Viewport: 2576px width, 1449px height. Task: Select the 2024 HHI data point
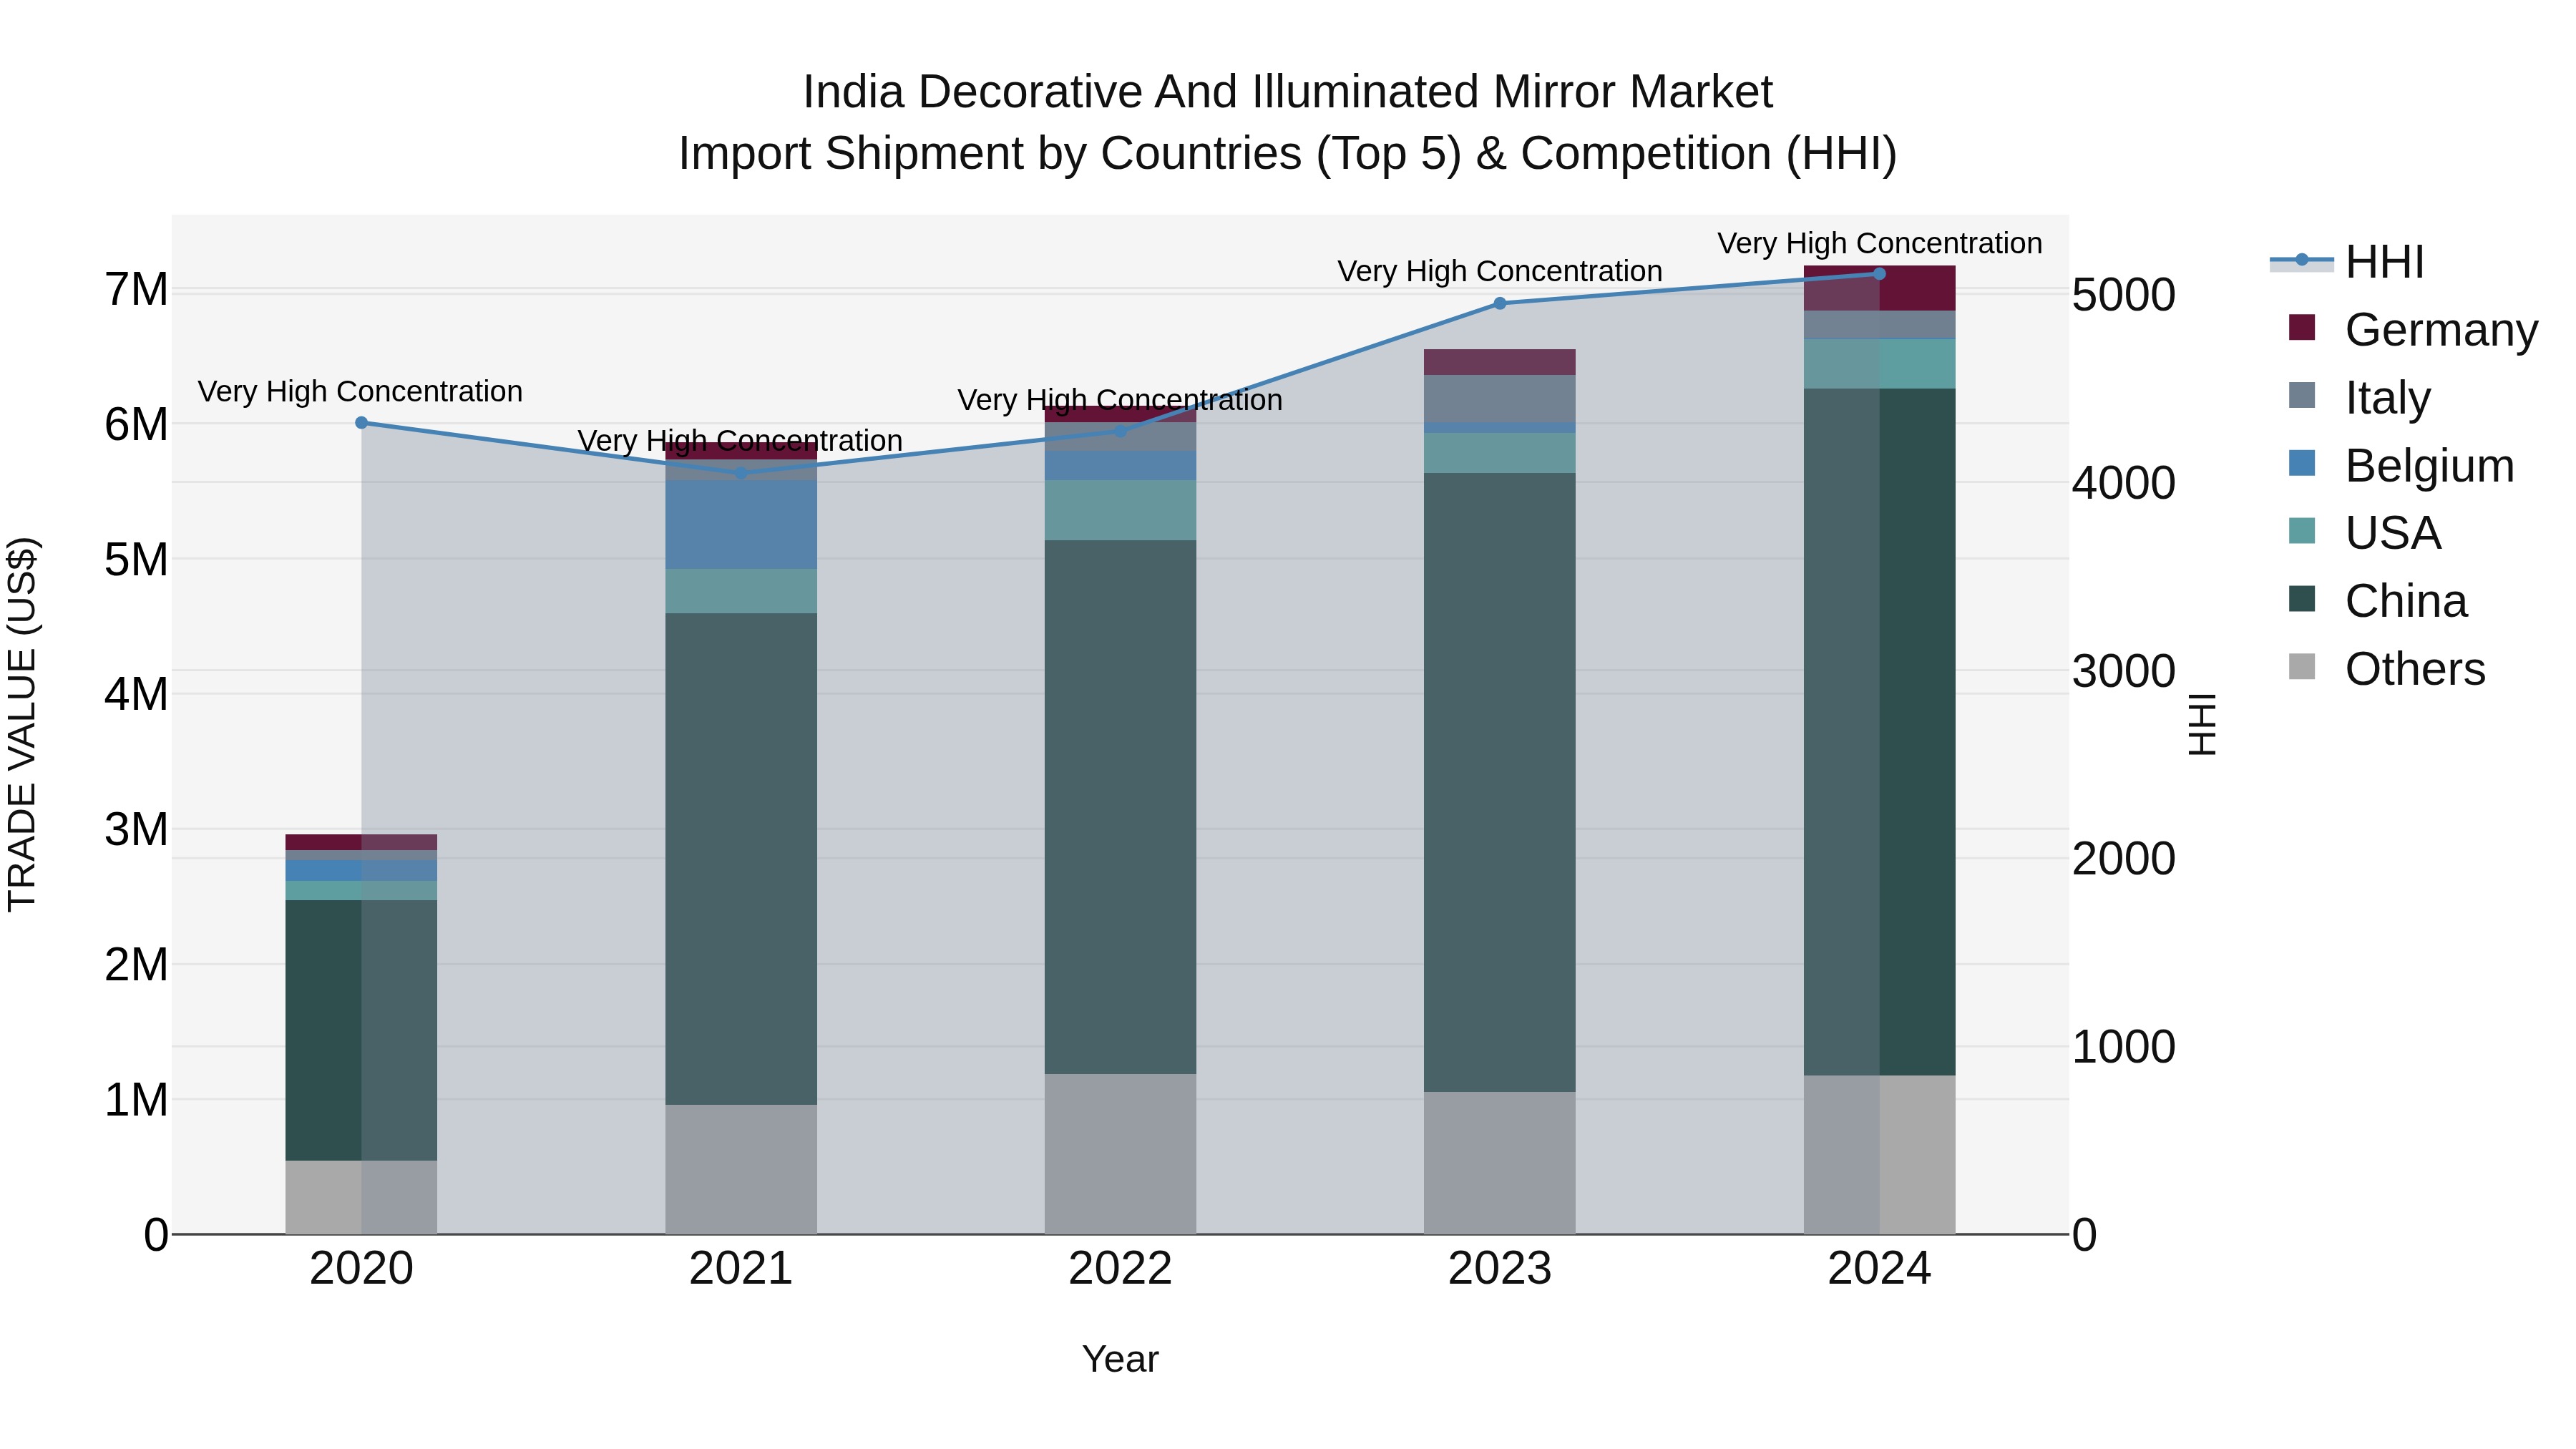1879,274
